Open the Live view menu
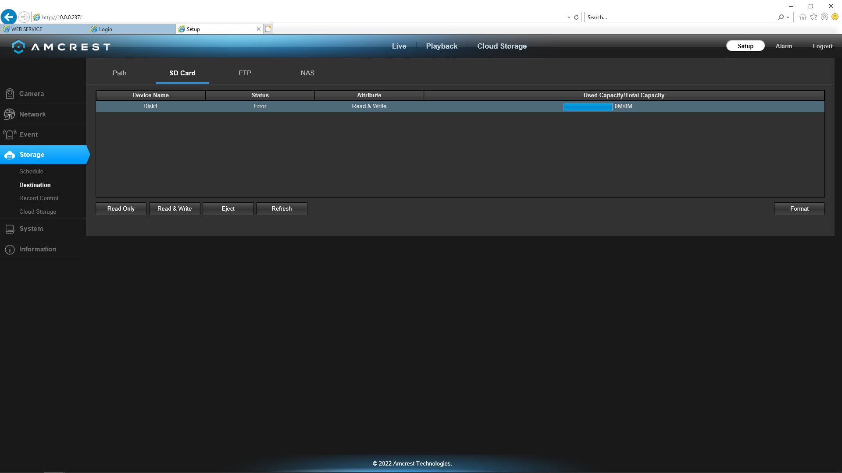Screen dimensions: 842x473 pos(399,46)
